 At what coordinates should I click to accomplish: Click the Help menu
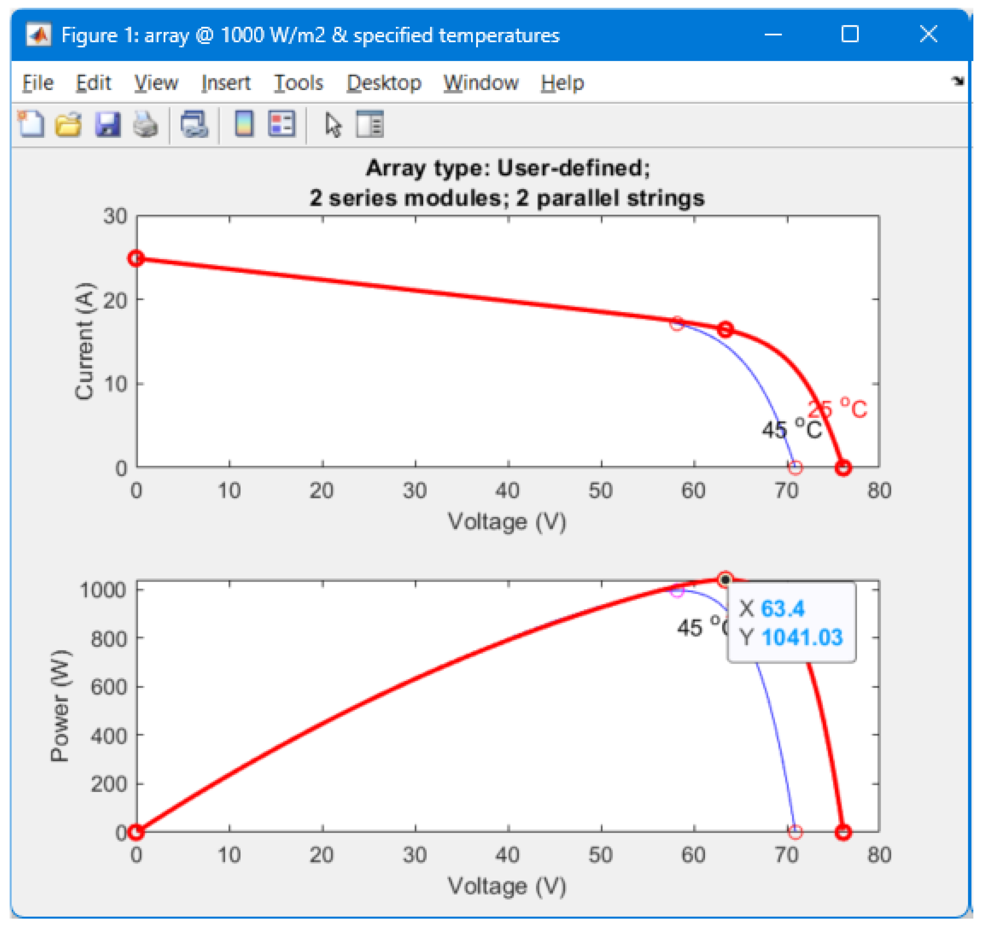click(x=562, y=82)
